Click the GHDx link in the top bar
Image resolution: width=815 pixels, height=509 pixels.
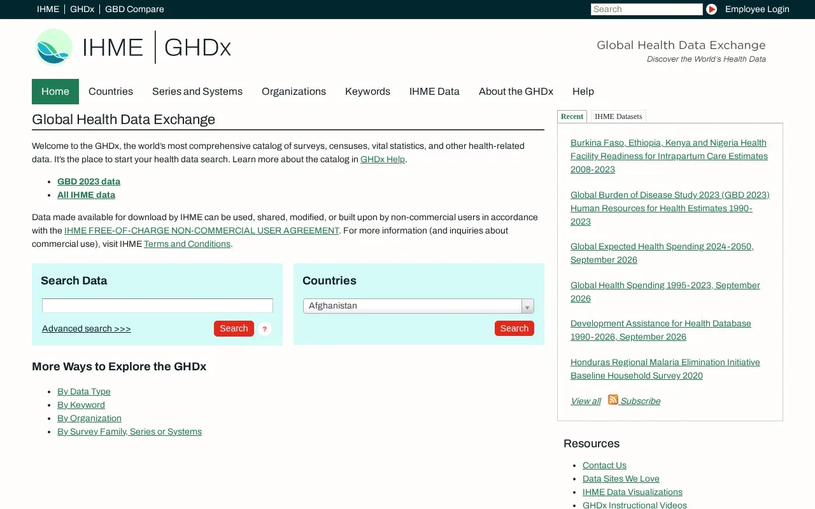coord(82,9)
